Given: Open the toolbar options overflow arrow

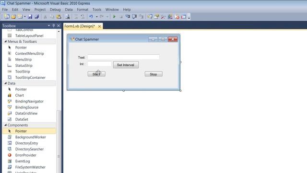Looking at the screenshot, I should (189, 17).
